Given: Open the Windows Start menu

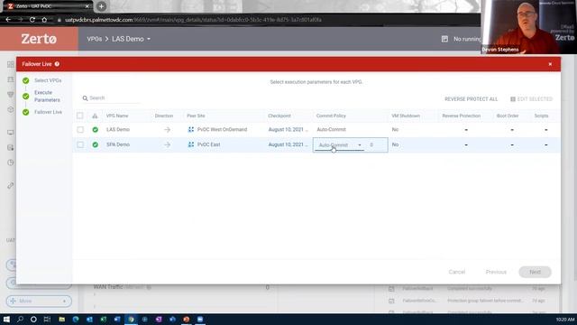Looking at the screenshot, I should tap(6, 319).
